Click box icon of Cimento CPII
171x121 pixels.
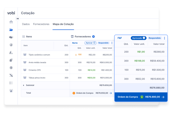(25, 70)
